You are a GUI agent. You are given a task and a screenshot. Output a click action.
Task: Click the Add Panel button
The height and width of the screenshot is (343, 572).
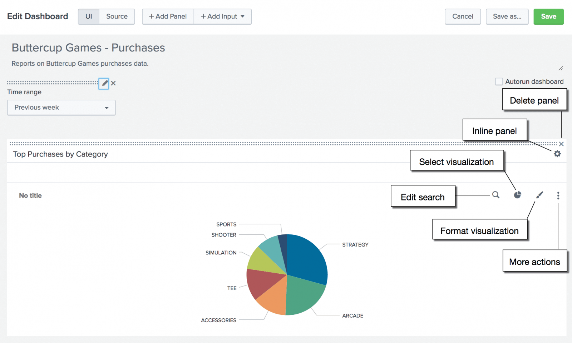168,16
